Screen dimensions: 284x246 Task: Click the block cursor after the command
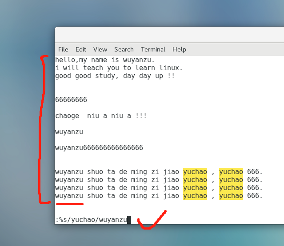129,220
